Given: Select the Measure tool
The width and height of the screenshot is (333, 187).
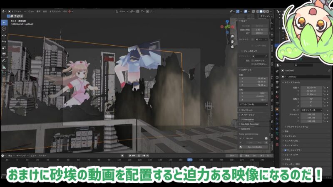Looking at the screenshot, I should coord(4,66).
